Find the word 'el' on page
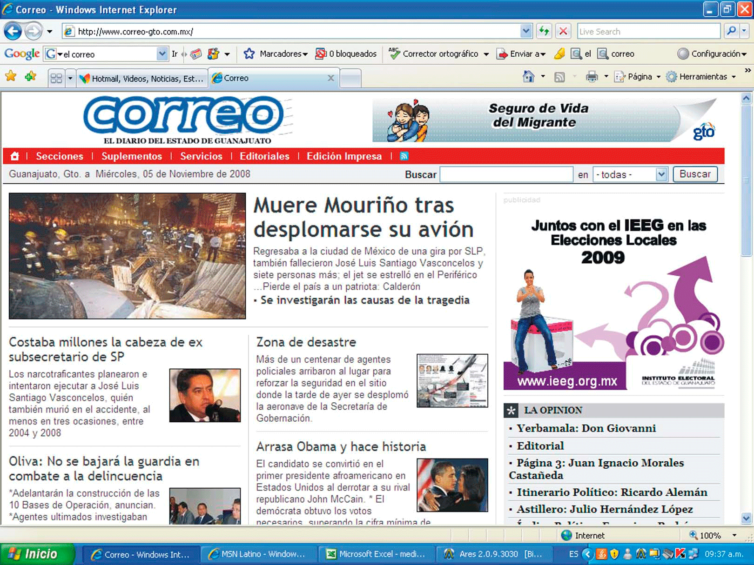 581,54
